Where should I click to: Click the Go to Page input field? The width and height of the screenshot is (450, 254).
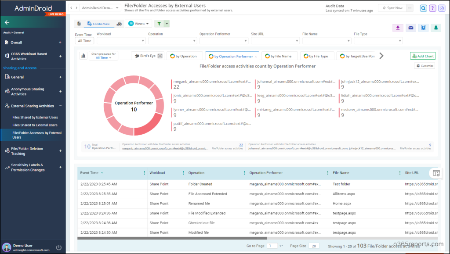click(x=272, y=246)
